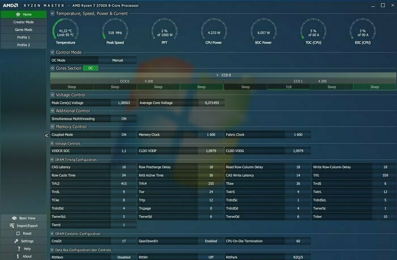This screenshot has height=260, width=397.
Task: Click the Cmd2t value 1T
Action: 124,241
